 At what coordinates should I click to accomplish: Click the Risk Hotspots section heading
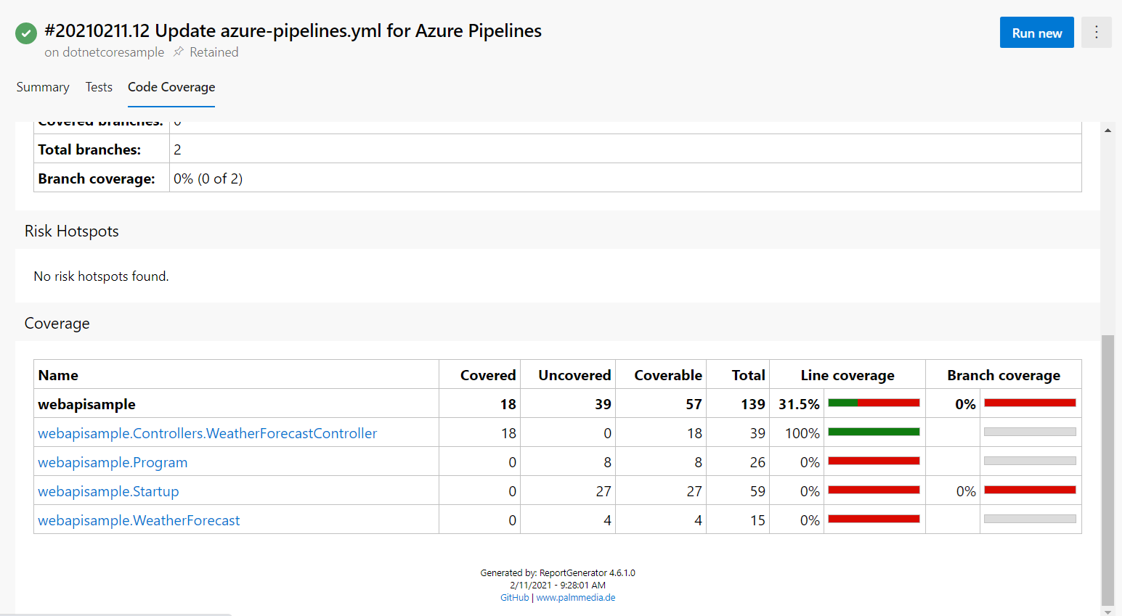(x=71, y=231)
